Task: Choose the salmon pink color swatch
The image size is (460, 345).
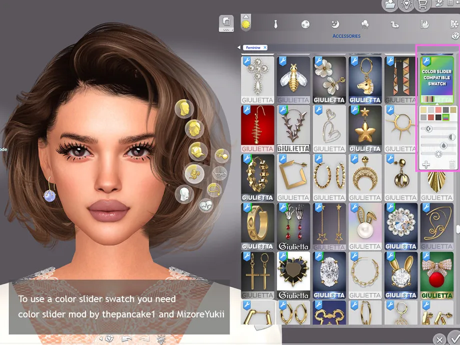Action: (438, 109)
